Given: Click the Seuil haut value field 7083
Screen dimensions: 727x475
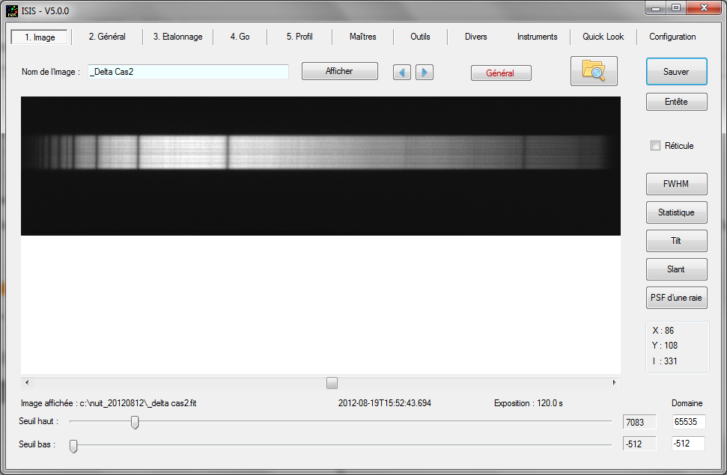Looking at the screenshot, I should [639, 422].
